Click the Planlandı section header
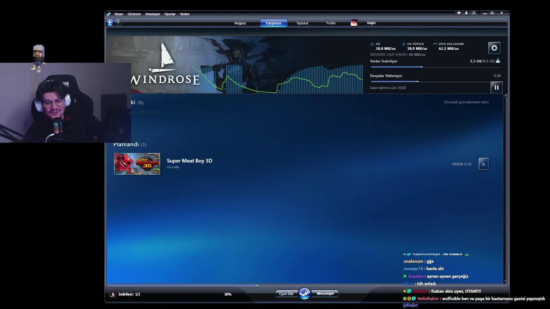Image resolution: width=550 pixels, height=309 pixels. tap(130, 145)
